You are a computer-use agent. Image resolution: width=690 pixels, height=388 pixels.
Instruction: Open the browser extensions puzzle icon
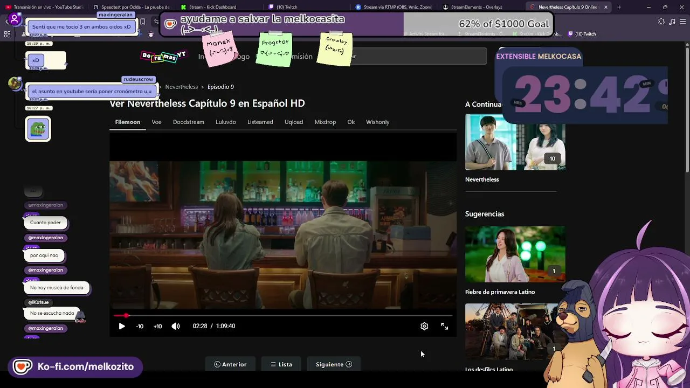pyautogui.click(x=661, y=22)
